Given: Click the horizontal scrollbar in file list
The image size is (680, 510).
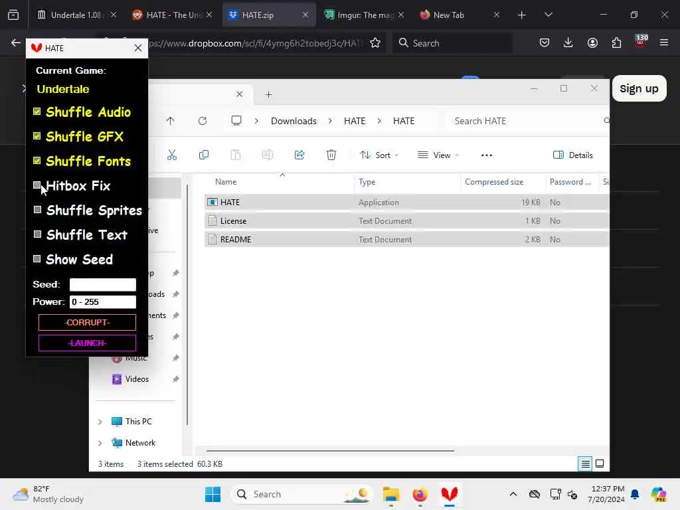Looking at the screenshot, I should [x=330, y=451].
